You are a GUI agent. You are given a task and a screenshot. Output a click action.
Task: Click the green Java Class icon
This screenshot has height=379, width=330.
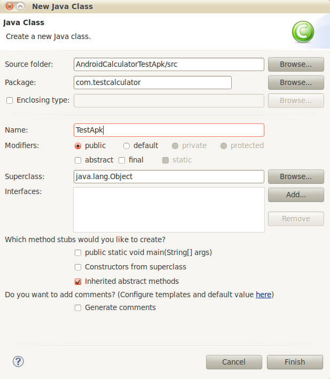303,32
